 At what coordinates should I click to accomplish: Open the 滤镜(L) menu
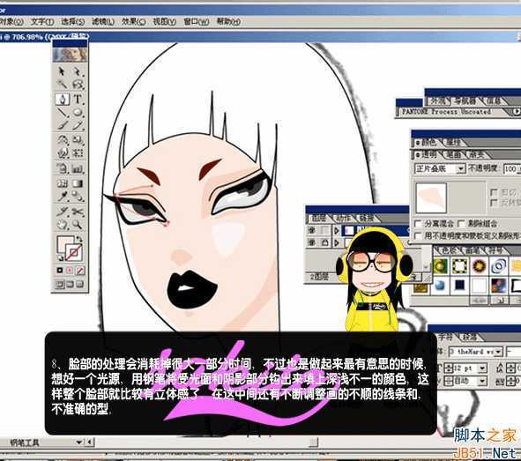103,21
